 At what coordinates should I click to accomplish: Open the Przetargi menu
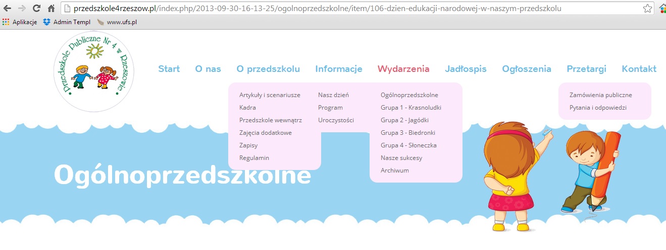click(x=586, y=69)
